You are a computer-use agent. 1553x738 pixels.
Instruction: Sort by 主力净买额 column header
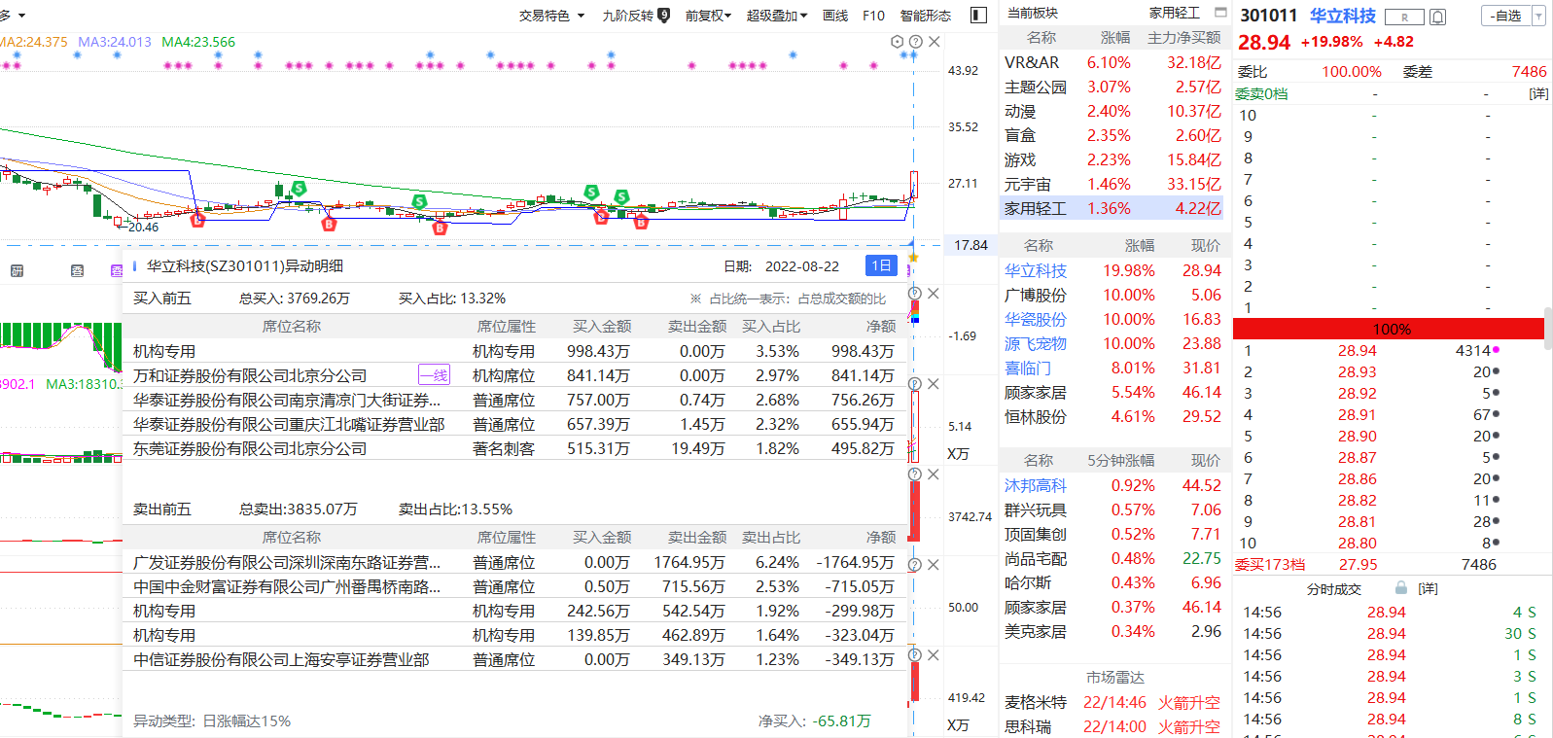[x=1183, y=38]
